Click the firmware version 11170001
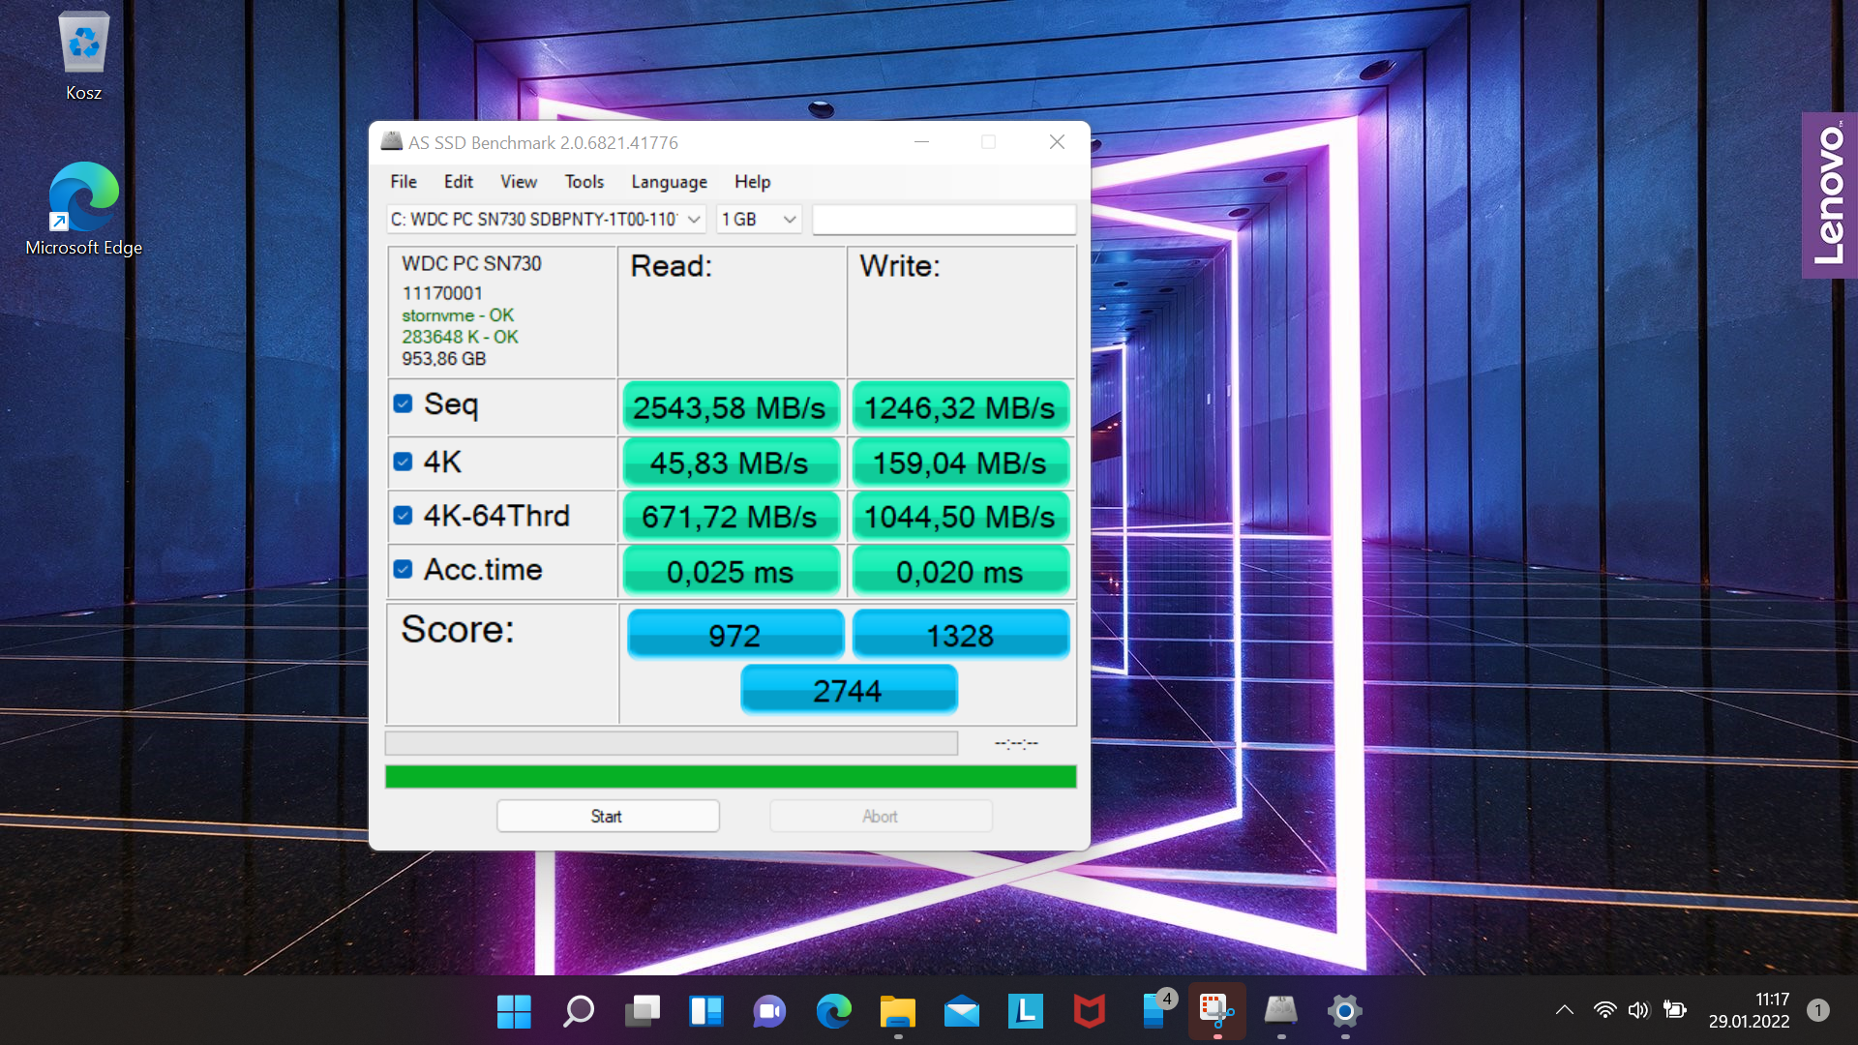Viewport: 1858px width, 1045px height. pyautogui.click(x=442, y=293)
